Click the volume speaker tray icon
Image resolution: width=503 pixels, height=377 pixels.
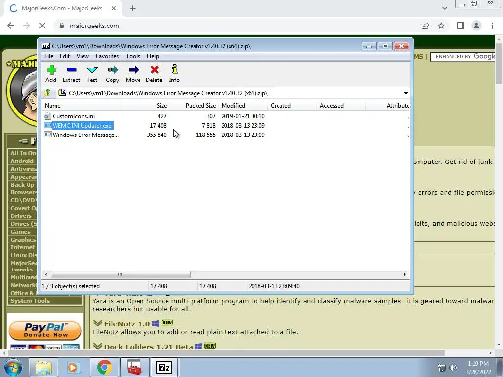[x=453, y=368]
